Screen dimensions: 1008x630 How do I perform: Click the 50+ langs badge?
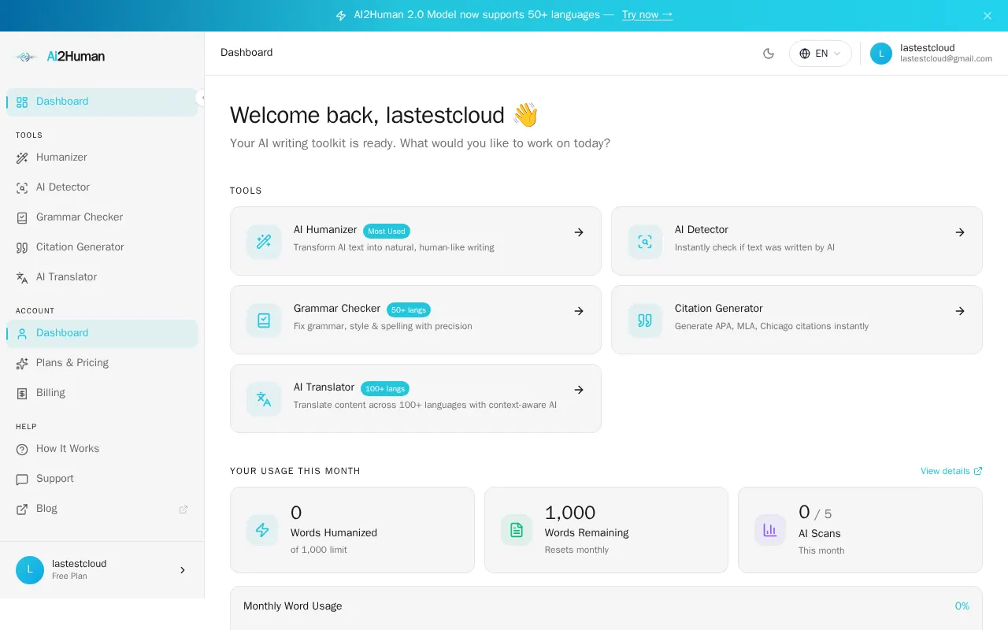point(409,309)
